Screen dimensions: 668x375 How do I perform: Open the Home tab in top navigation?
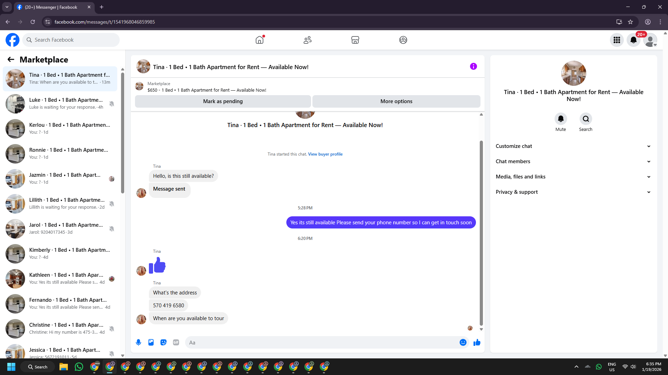pos(260,40)
